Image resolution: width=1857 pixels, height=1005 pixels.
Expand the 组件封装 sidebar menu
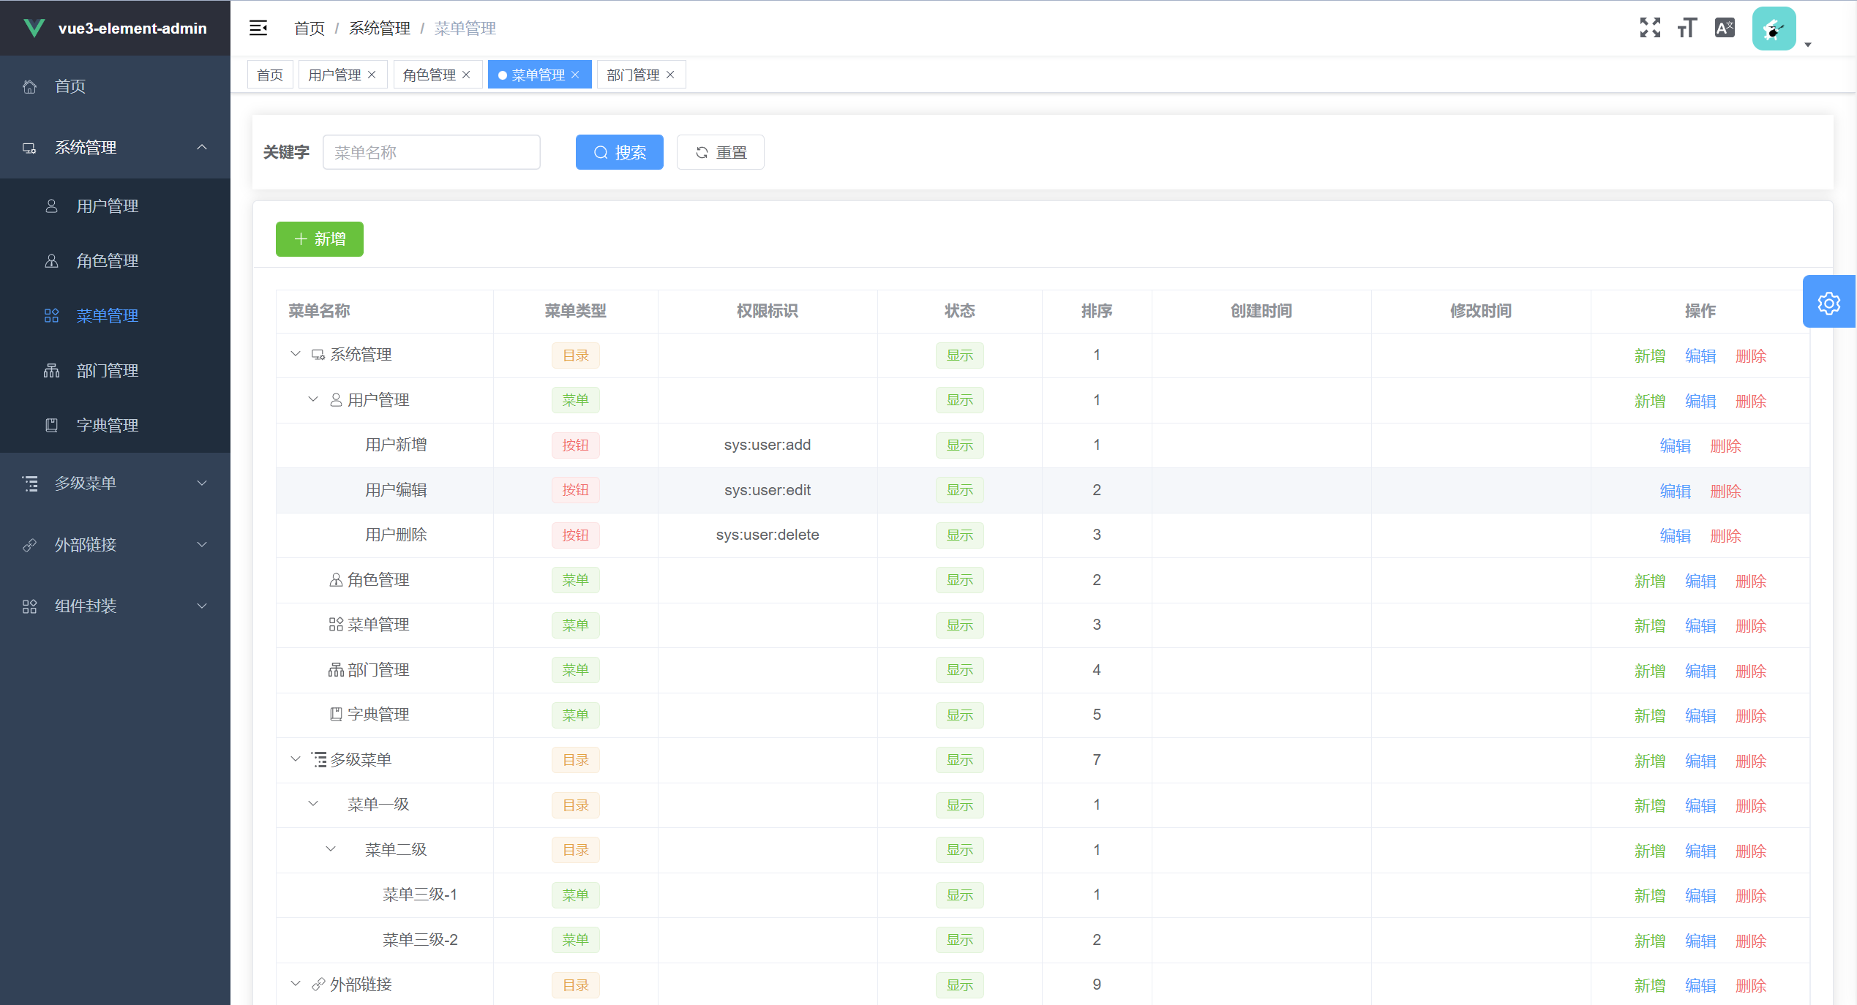tap(115, 606)
